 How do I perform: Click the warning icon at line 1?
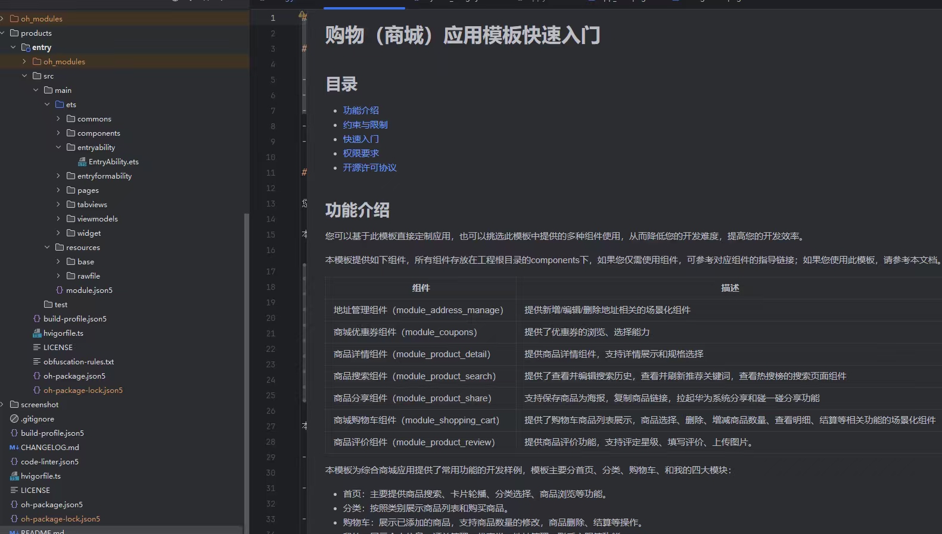(x=303, y=15)
